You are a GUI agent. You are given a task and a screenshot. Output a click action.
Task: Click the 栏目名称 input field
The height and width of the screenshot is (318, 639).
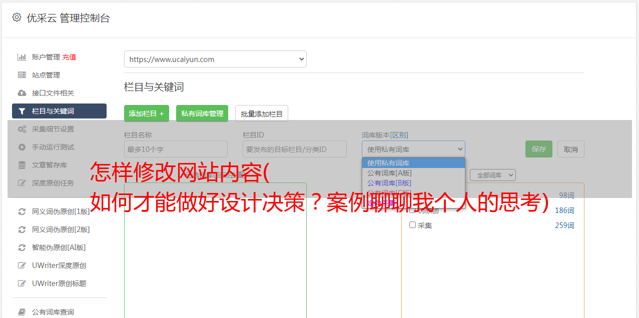click(x=176, y=149)
